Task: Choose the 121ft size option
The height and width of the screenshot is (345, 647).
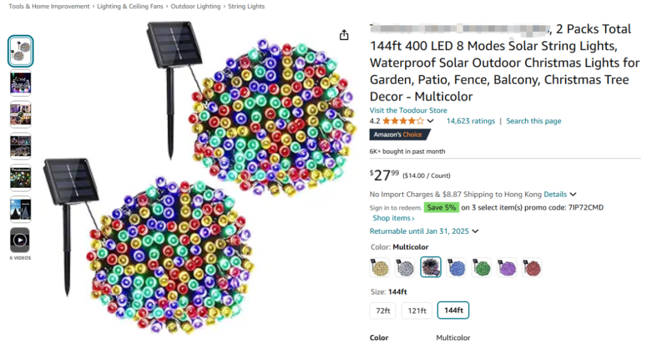Action: 417,310
